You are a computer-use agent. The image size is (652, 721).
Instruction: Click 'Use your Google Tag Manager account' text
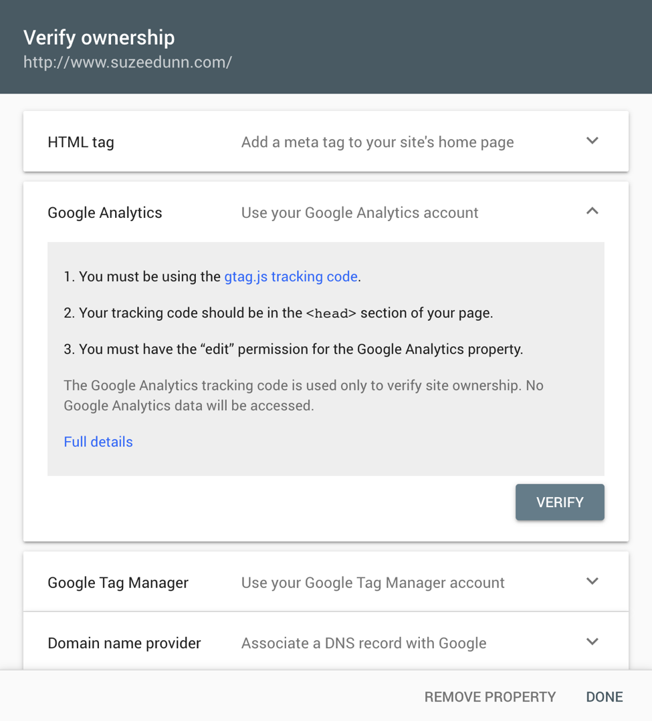point(372,583)
